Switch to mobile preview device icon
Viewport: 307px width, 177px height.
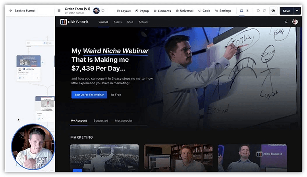(x=247, y=11)
